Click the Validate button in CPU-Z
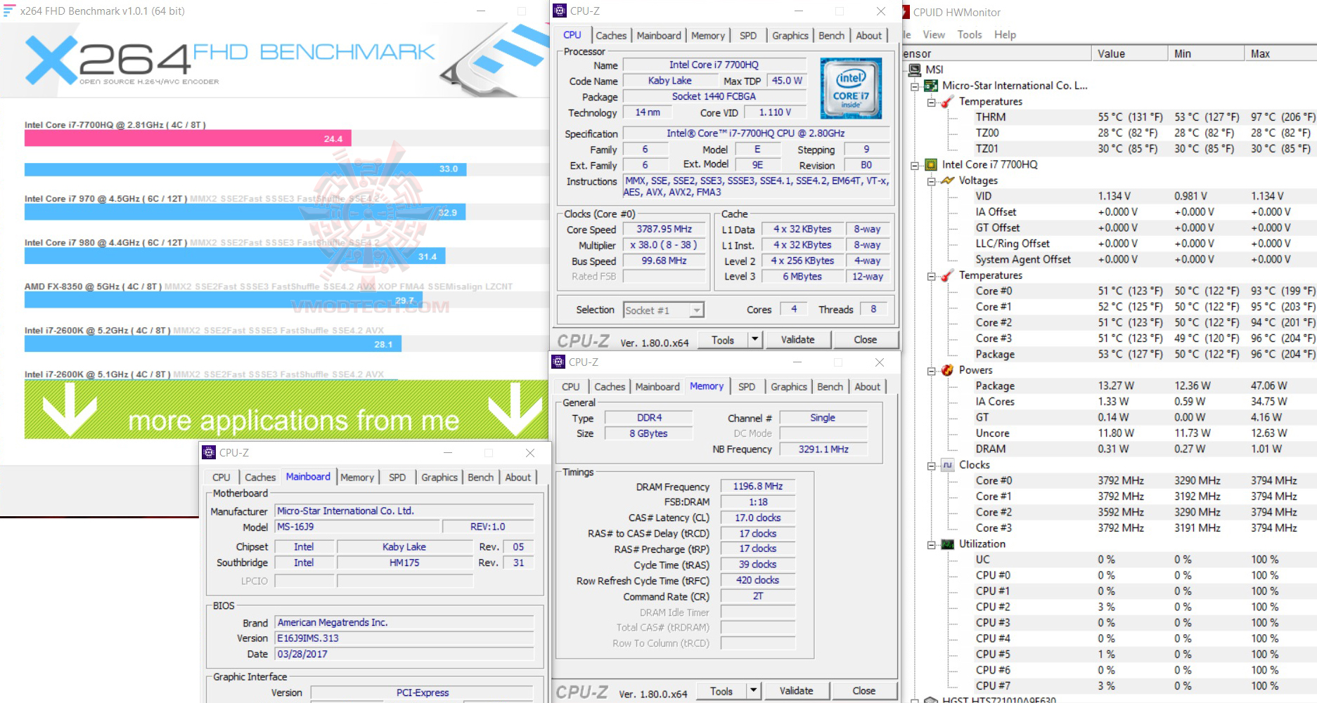The width and height of the screenshot is (1317, 703). pyautogui.click(x=798, y=339)
